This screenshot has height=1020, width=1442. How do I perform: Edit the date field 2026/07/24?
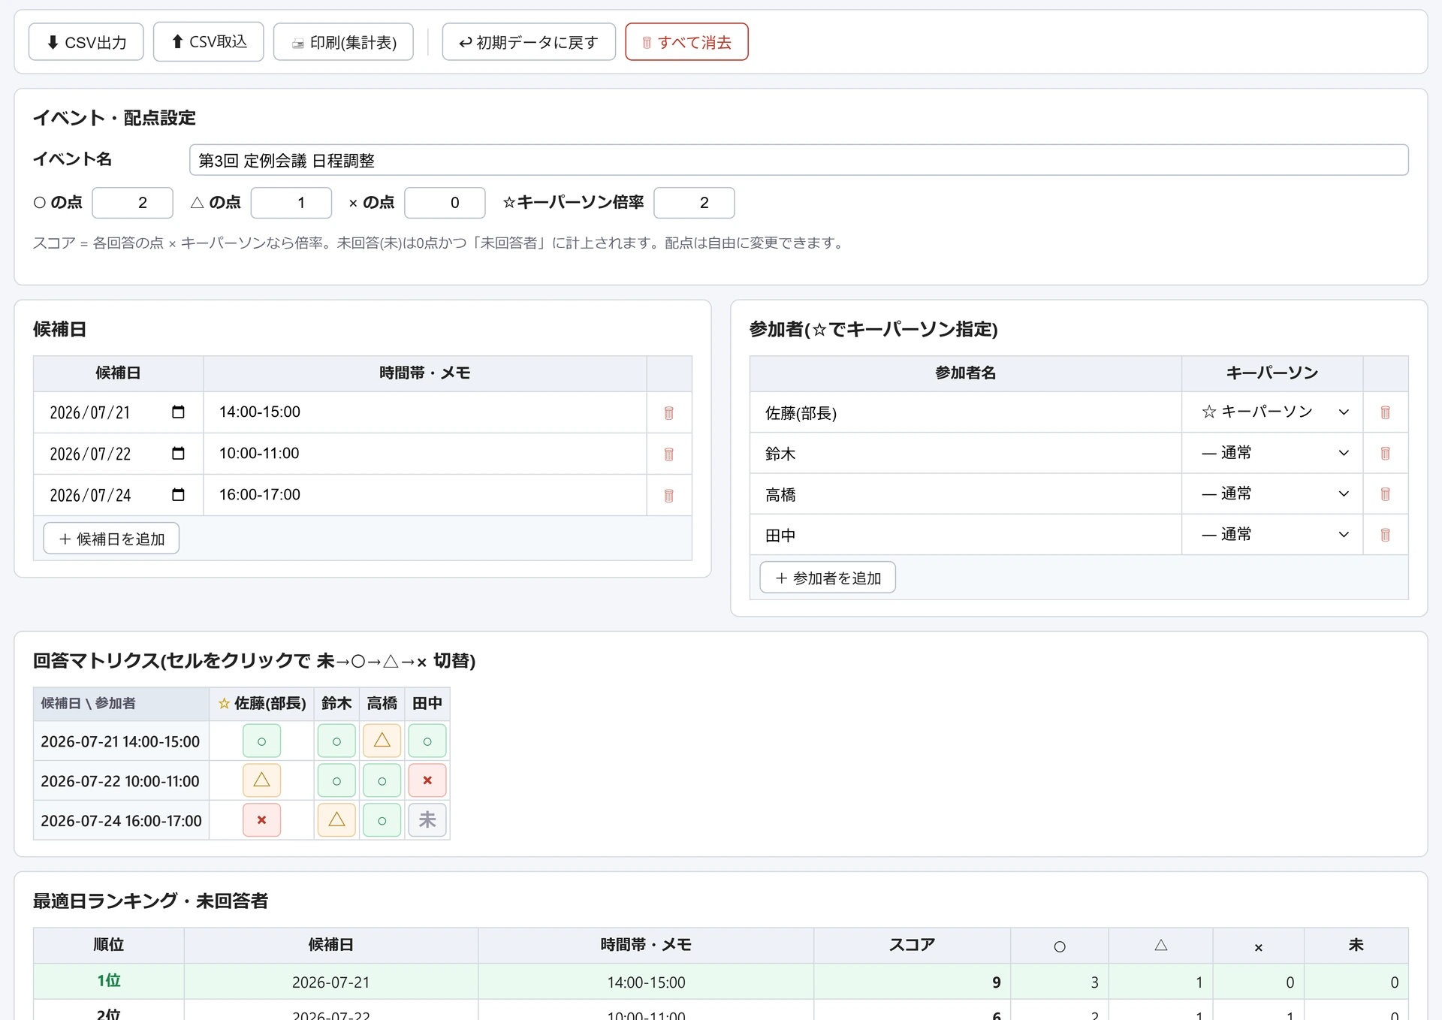click(x=118, y=495)
